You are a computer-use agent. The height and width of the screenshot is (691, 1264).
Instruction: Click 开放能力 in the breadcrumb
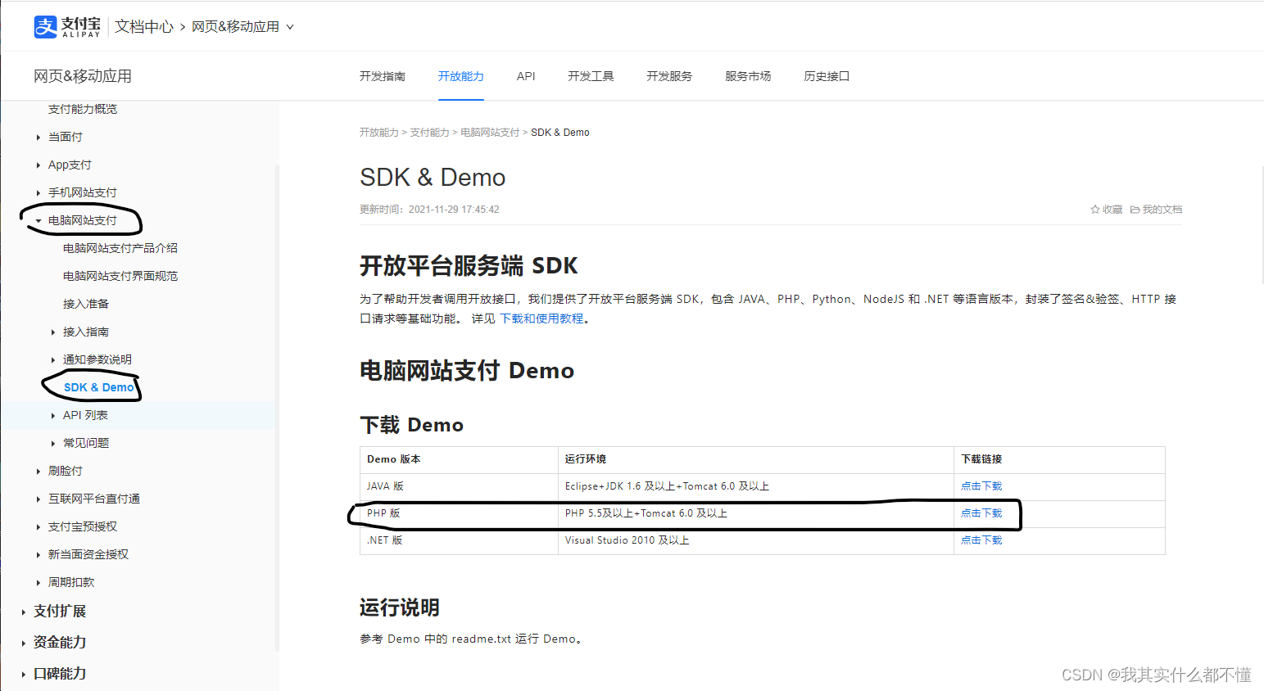pyautogui.click(x=378, y=133)
